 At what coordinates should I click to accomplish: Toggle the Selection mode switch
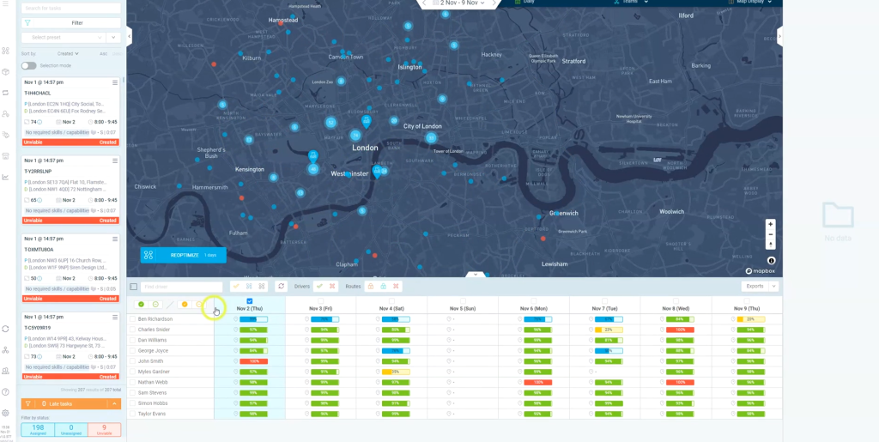pyautogui.click(x=29, y=65)
